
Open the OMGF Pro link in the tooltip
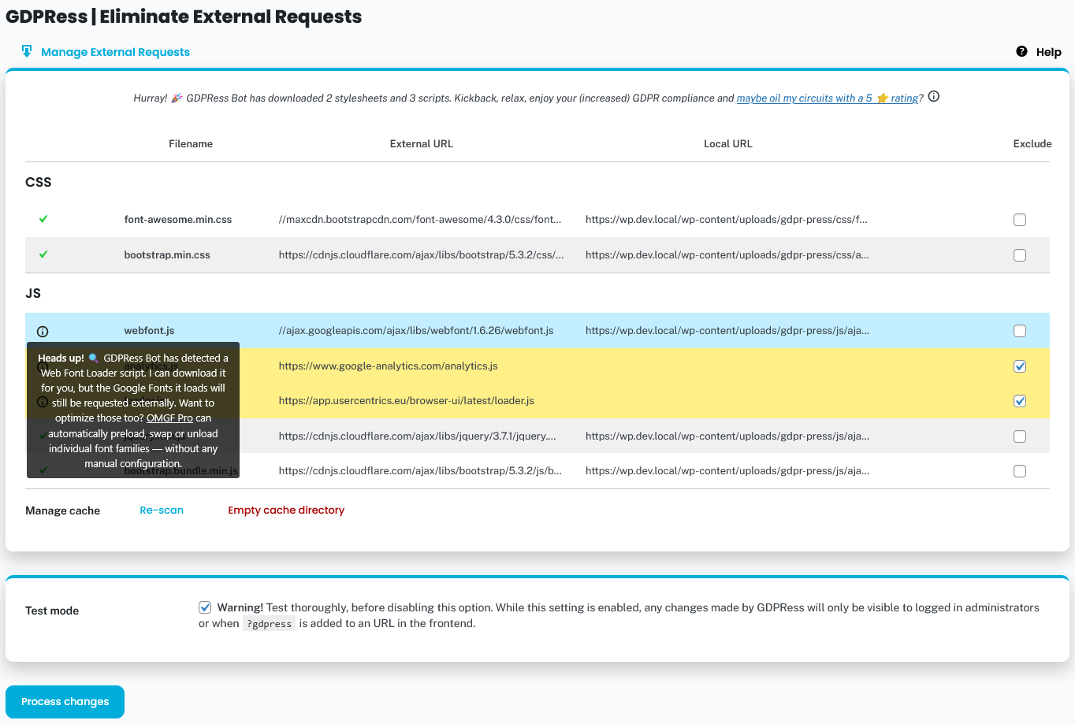point(169,418)
